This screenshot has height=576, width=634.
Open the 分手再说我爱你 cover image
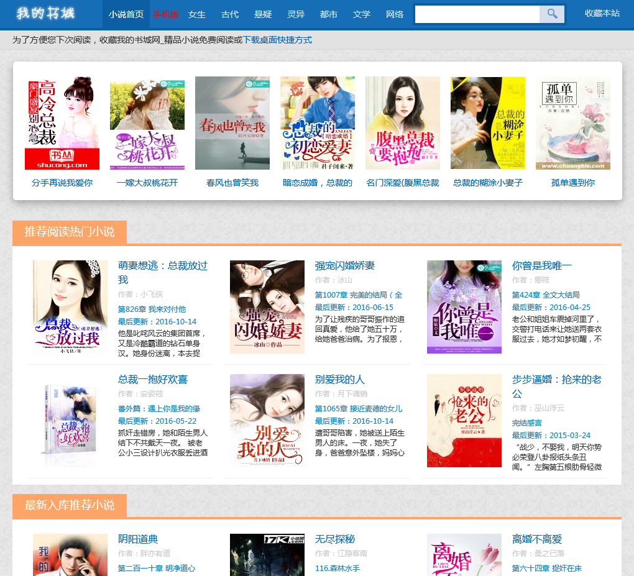62,123
